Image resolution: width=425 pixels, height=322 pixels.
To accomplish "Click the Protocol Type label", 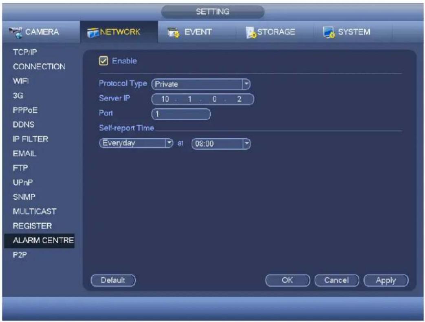I will coord(123,84).
